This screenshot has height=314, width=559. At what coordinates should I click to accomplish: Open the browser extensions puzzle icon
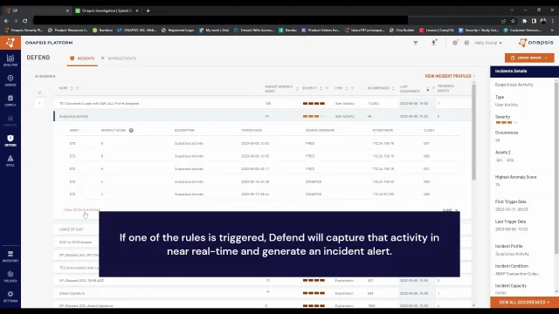tap(524, 21)
